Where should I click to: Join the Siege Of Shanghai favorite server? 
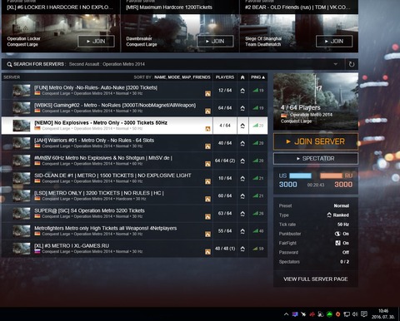(x=334, y=42)
